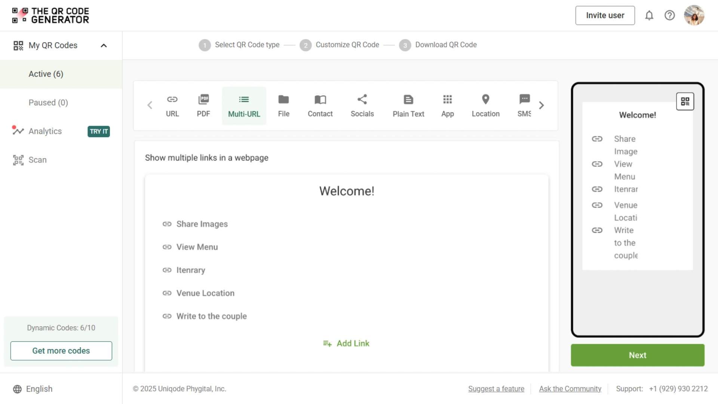
Task: Click the Invite user button
Action: pos(605,15)
